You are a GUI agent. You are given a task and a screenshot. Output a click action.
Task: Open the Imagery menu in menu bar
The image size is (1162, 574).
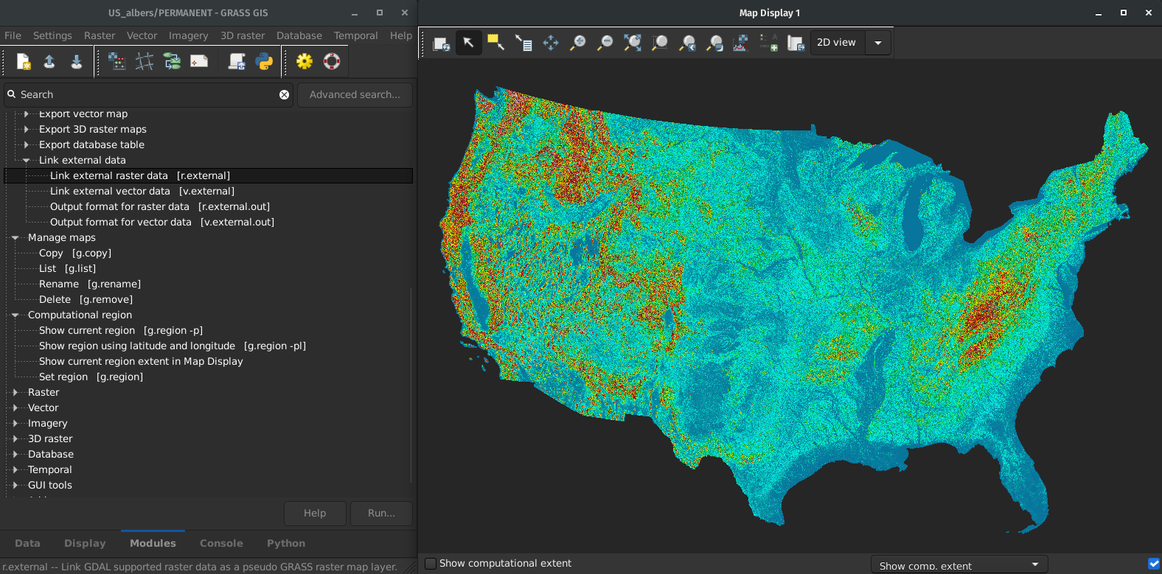coord(188,35)
